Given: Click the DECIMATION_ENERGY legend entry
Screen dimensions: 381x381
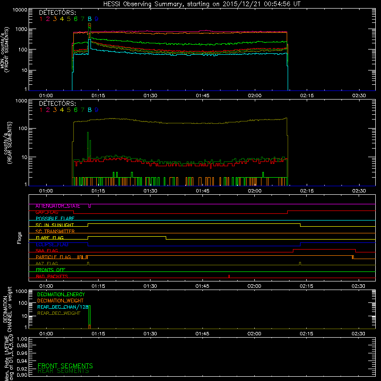Looking at the screenshot, I should point(61,294).
